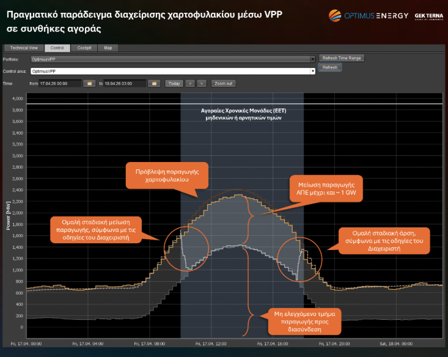The width and height of the screenshot is (448, 357).
Task: Go to next time range arrow
Action: 202,84
